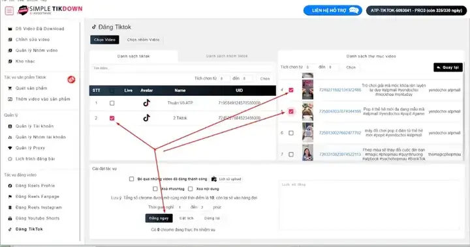
Task: Open Đăng Reels Profile icon
Action: (10, 186)
